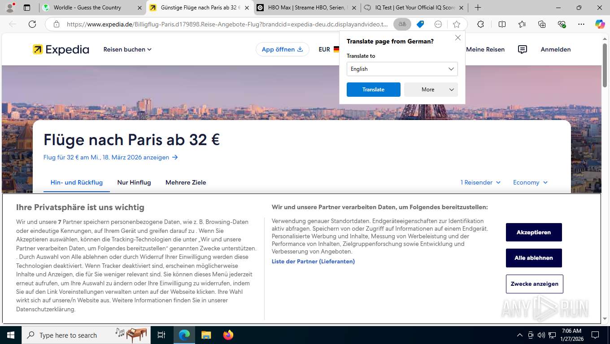The height and width of the screenshot is (344, 610).
Task: Expand the Reisen buchen menu
Action: pyautogui.click(x=127, y=49)
